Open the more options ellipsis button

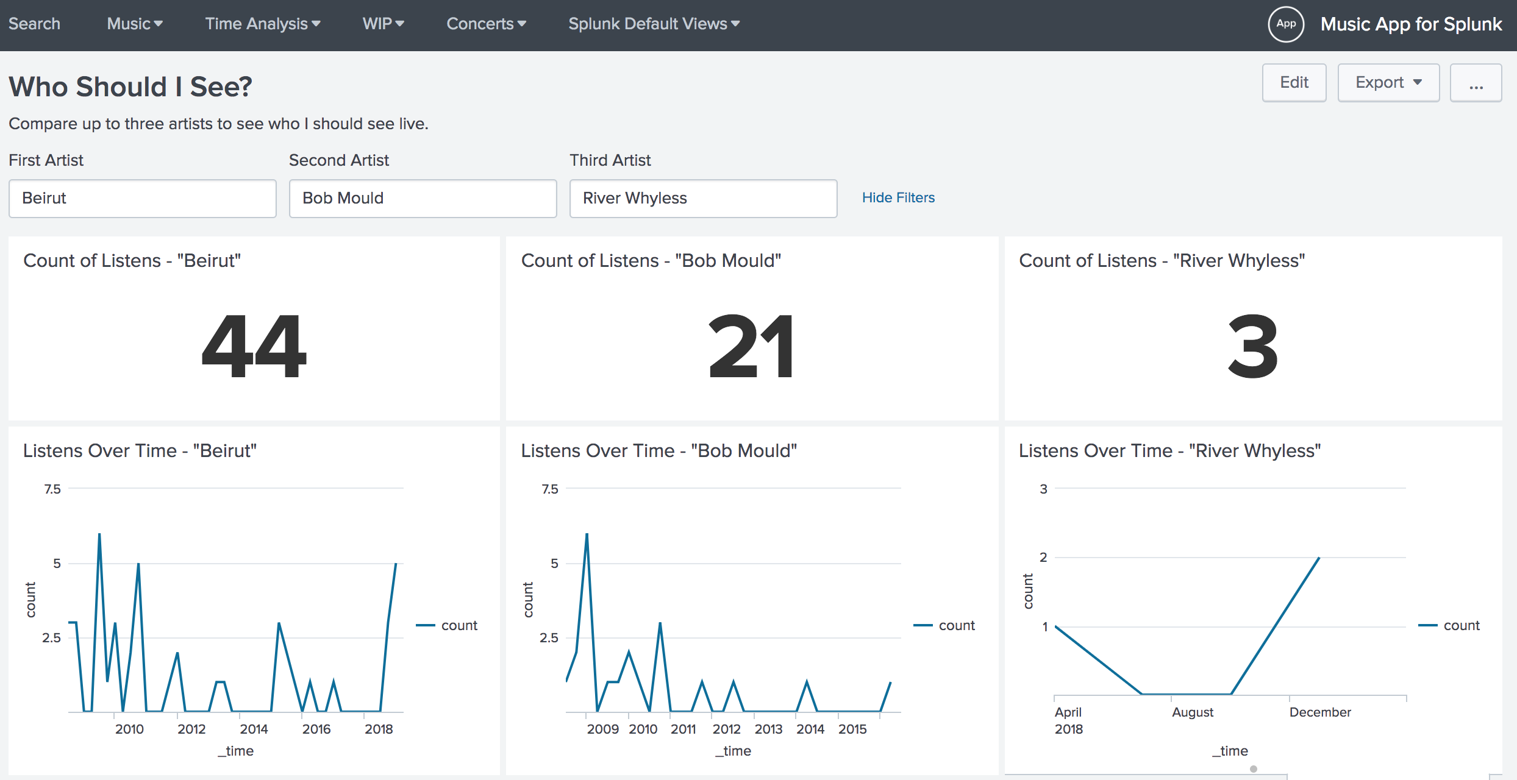click(x=1476, y=82)
